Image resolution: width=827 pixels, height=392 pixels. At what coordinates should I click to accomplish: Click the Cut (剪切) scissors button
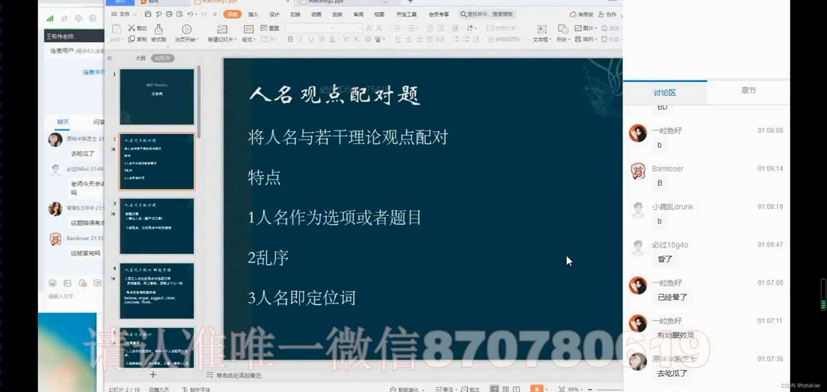tap(137, 28)
